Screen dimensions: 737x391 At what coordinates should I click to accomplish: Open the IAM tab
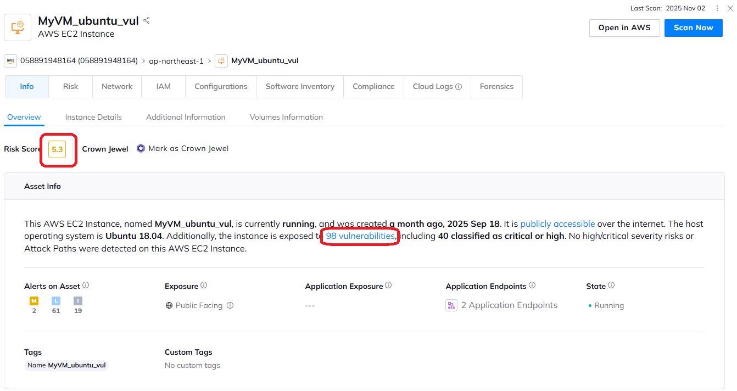(x=163, y=87)
